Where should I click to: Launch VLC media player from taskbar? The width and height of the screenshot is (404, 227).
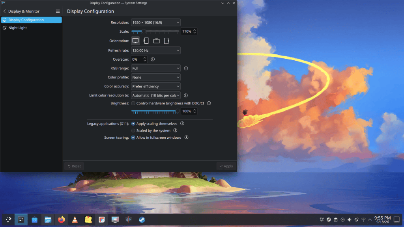coord(75,220)
